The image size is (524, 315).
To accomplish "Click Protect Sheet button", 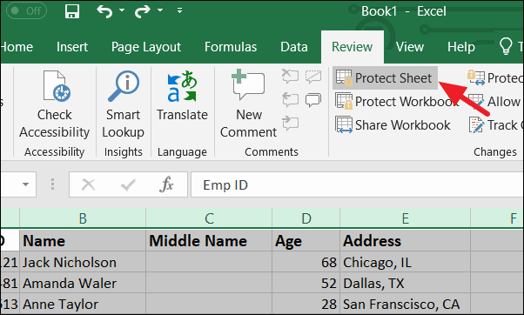I will [385, 78].
